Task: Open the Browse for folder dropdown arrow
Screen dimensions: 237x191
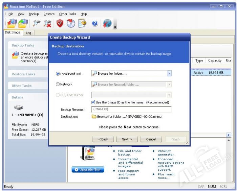Action: [169, 73]
